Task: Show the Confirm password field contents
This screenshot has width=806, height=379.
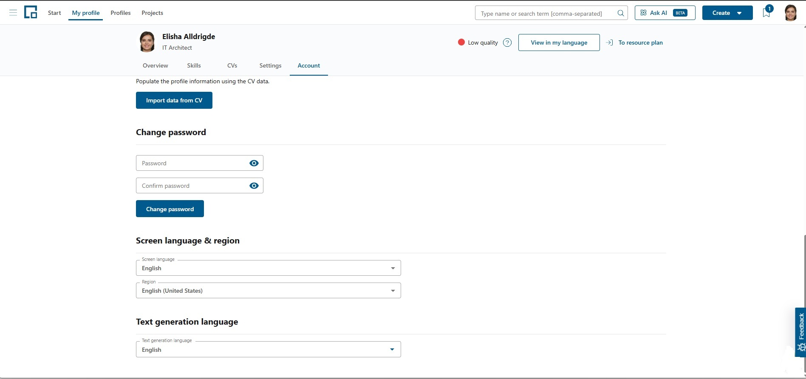Action: point(254,186)
